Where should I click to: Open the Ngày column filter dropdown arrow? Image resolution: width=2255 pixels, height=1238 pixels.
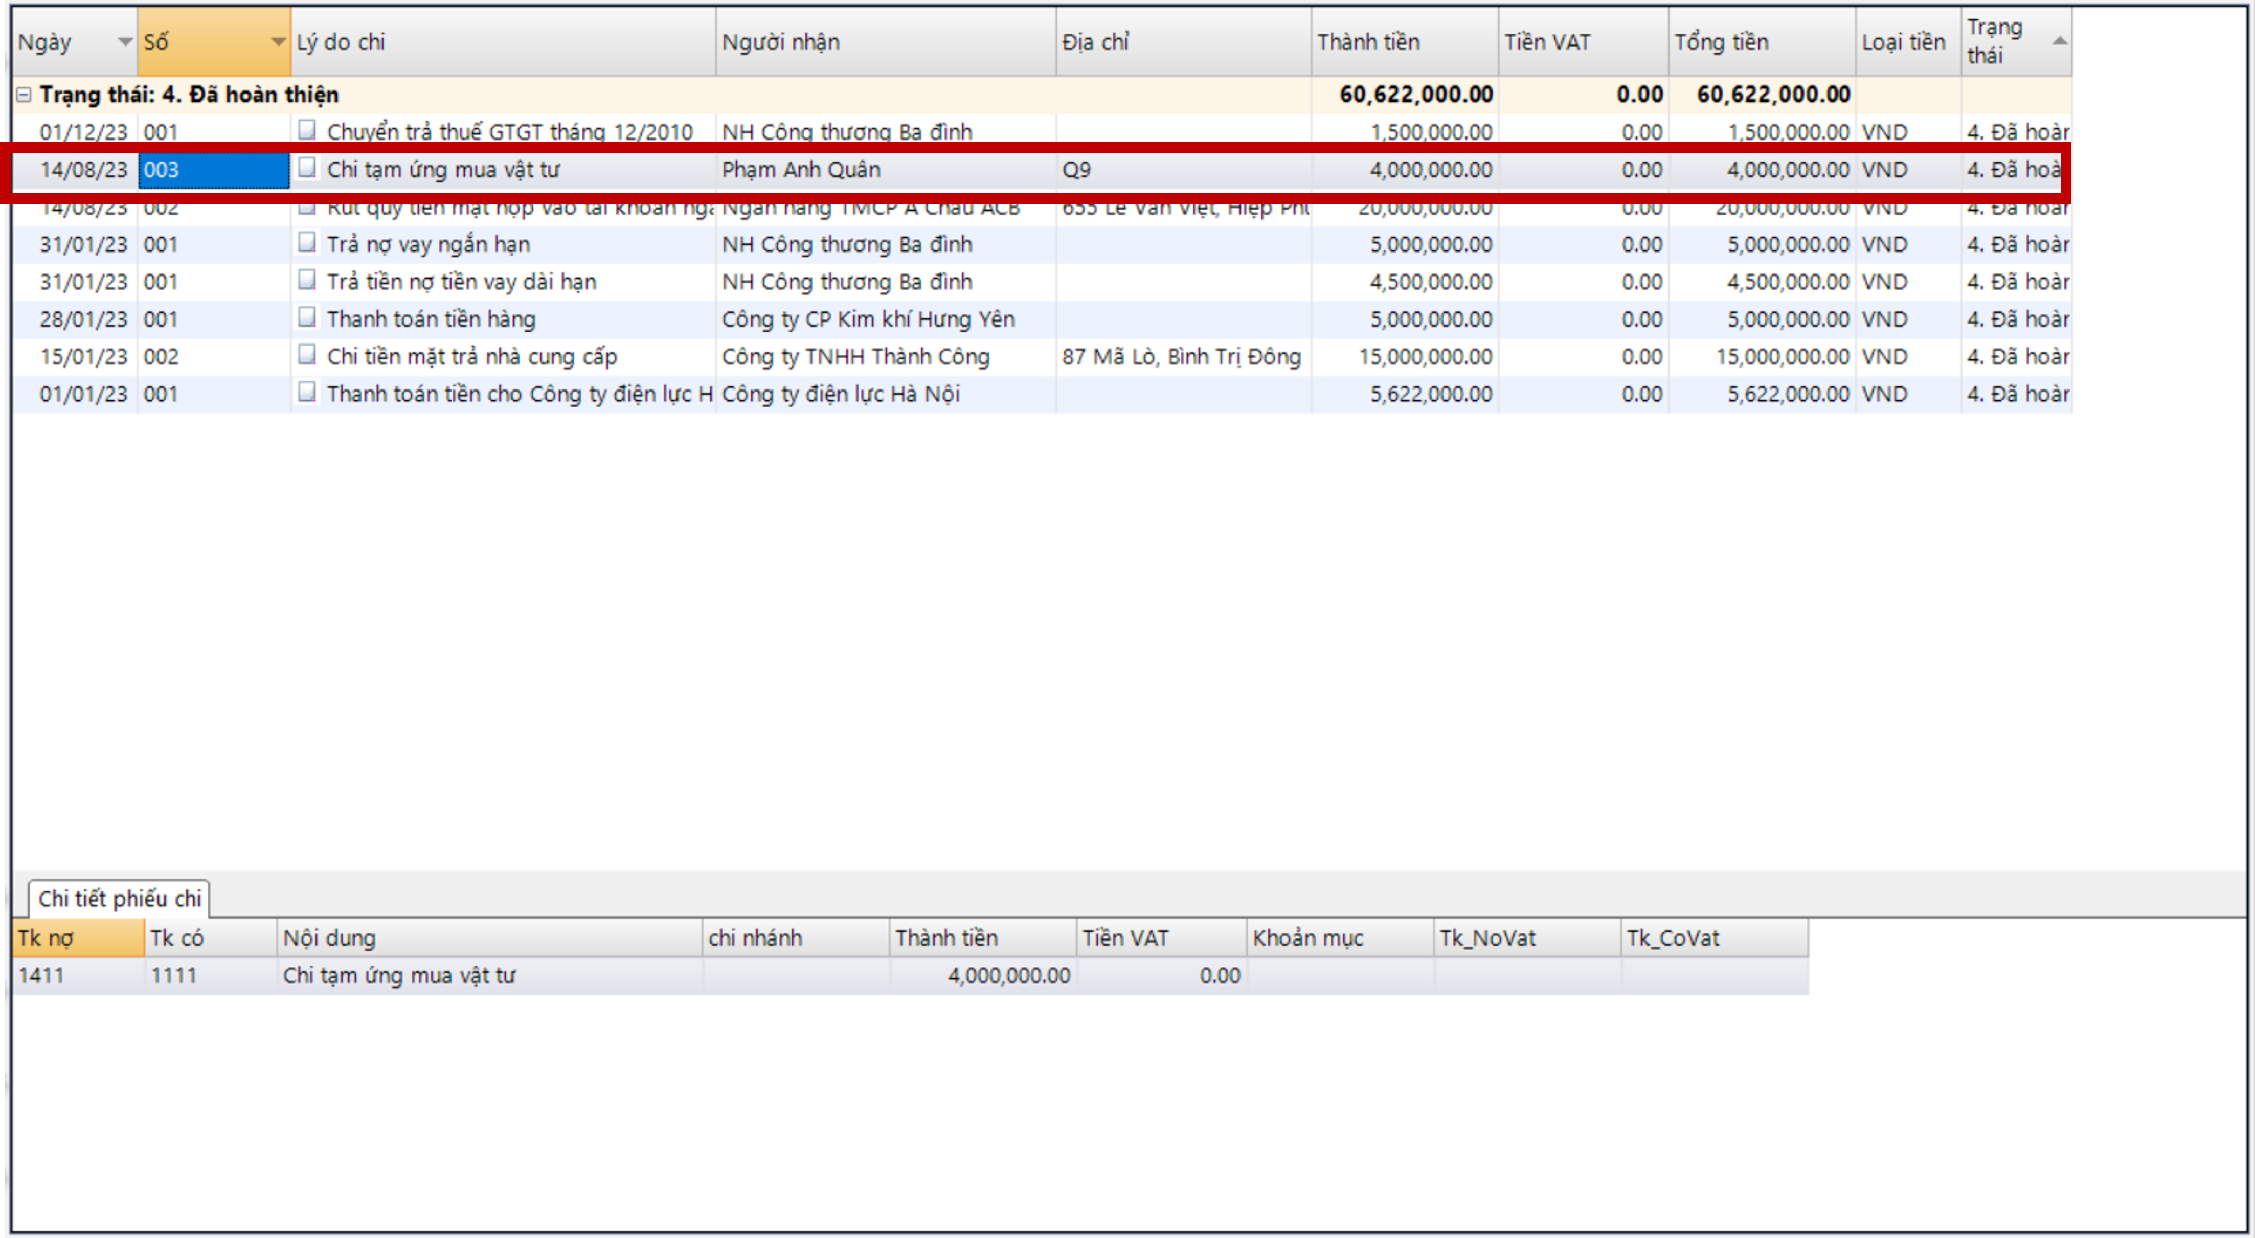tap(124, 42)
